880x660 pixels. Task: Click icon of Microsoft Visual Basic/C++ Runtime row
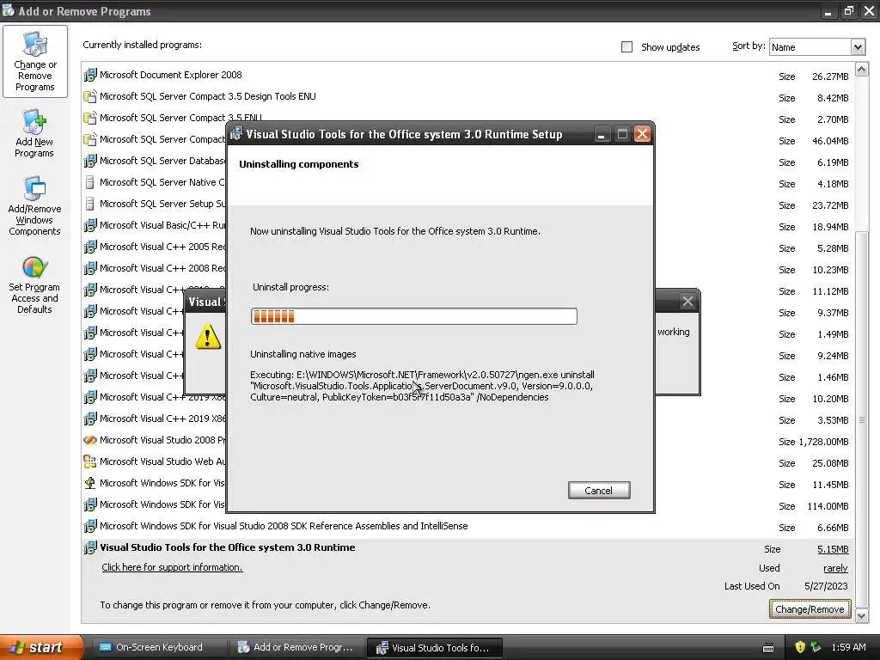89,226
